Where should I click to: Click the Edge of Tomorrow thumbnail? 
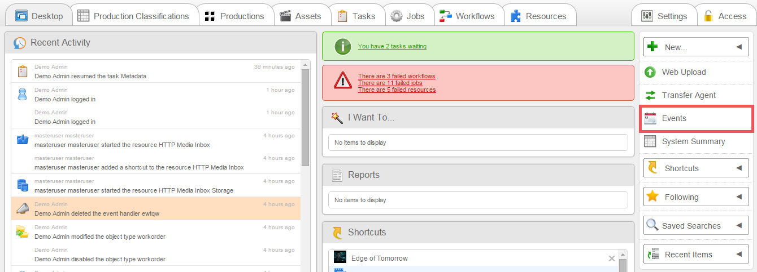tap(340, 257)
